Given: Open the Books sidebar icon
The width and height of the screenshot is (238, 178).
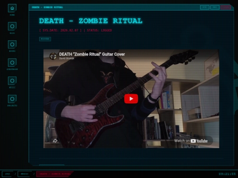Looking at the screenshot, I should tap(12, 44).
